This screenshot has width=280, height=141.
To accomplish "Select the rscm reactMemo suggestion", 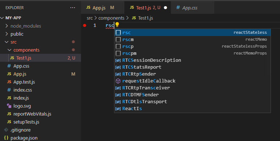I will point(192,39).
